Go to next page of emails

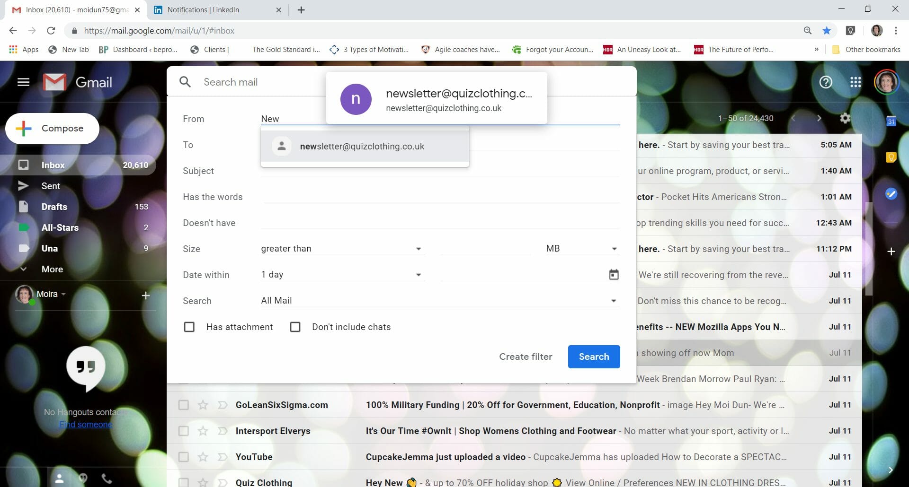point(819,118)
